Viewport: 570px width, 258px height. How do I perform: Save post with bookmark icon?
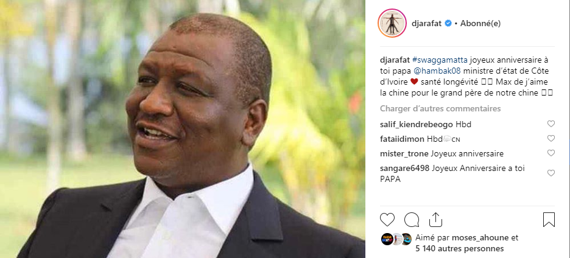click(549, 220)
